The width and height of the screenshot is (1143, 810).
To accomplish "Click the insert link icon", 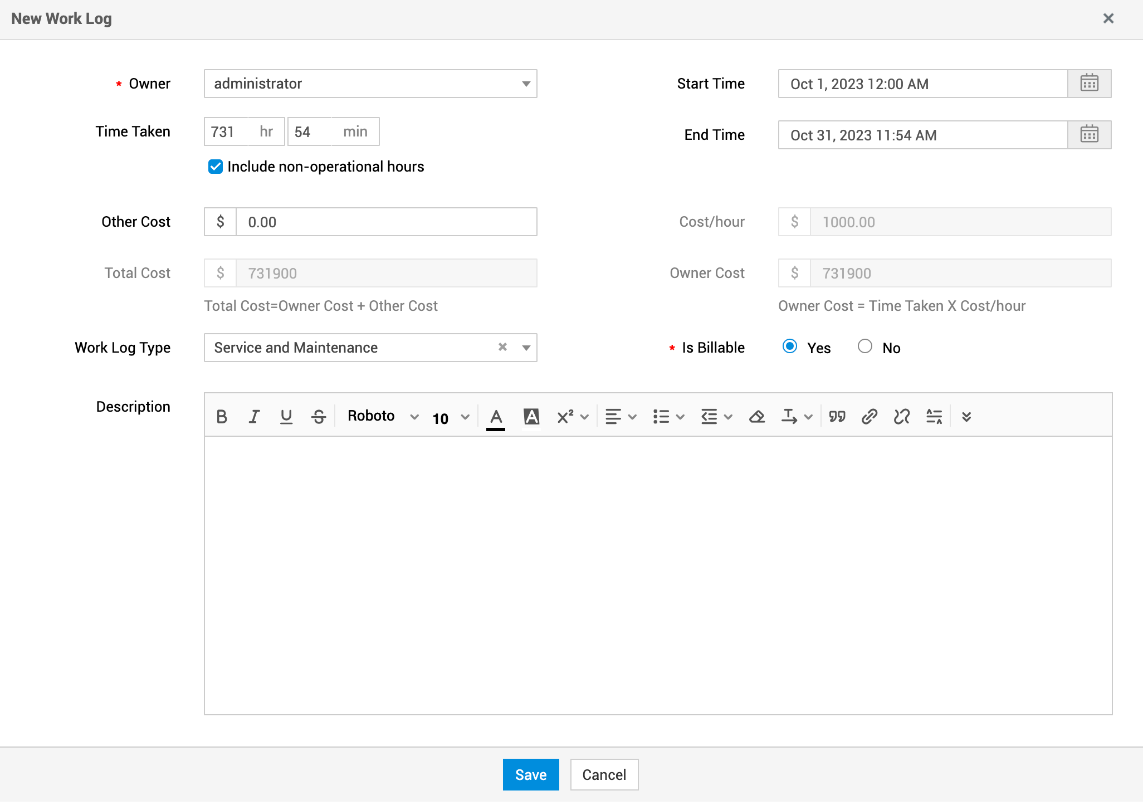I will pos(869,417).
